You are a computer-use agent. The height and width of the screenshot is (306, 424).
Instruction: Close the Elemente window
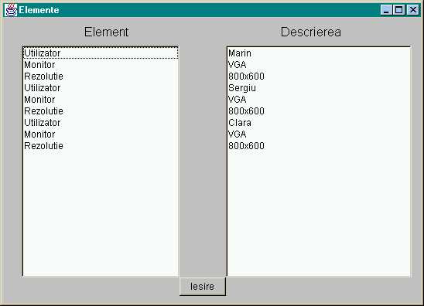(x=413, y=10)
